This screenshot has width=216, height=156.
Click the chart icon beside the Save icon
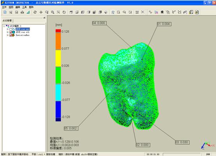[22, 12]
